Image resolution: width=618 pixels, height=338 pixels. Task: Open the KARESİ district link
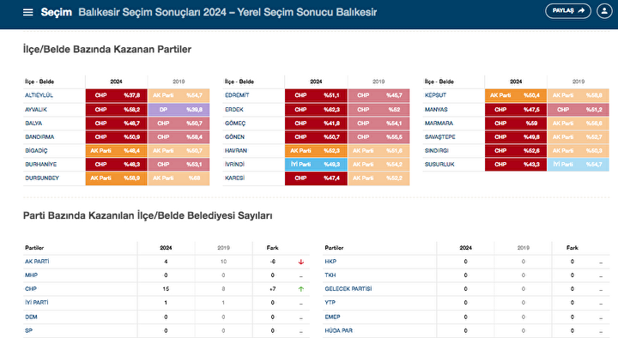pyautogui.click(x=234, y=178)
